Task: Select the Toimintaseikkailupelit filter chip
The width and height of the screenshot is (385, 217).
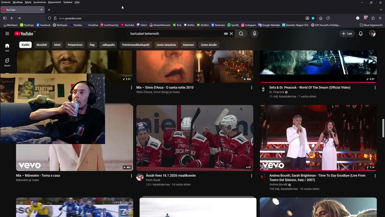Action: (136, 45)
